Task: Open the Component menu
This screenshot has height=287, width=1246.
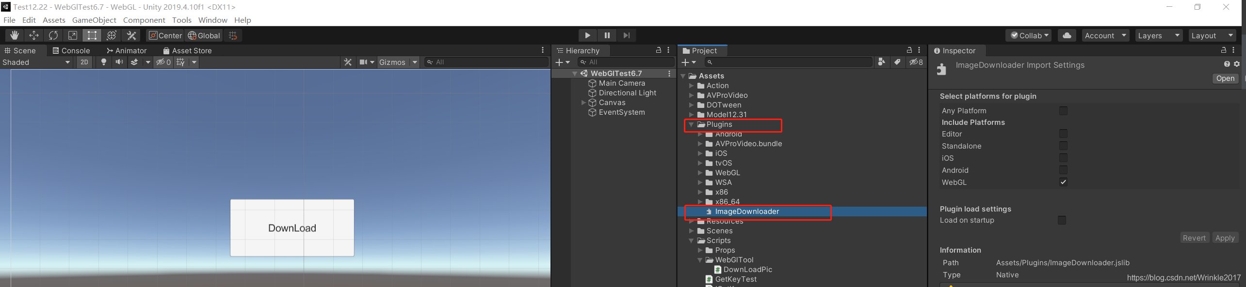Action: [144, 20]
